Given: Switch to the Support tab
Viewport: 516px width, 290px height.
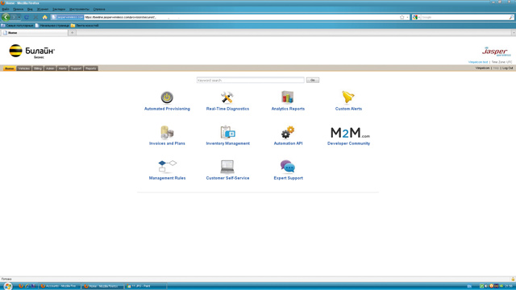Looking at the screenshot, I should tap(76, 68).
